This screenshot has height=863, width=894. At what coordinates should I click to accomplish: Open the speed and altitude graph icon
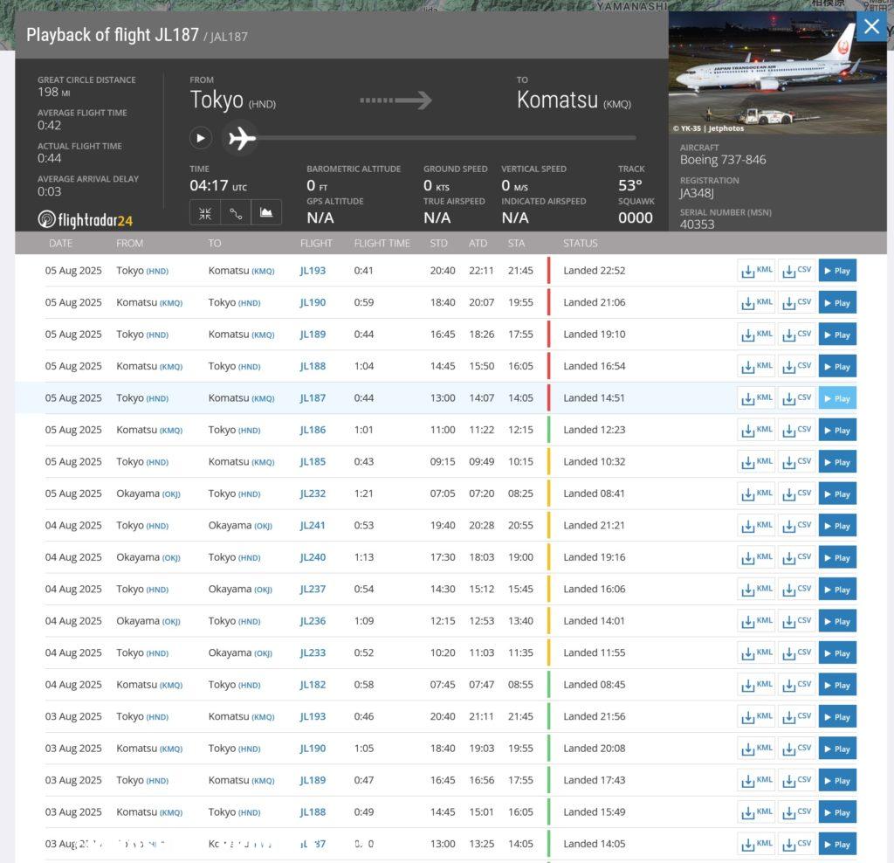[x=266, y=212]
